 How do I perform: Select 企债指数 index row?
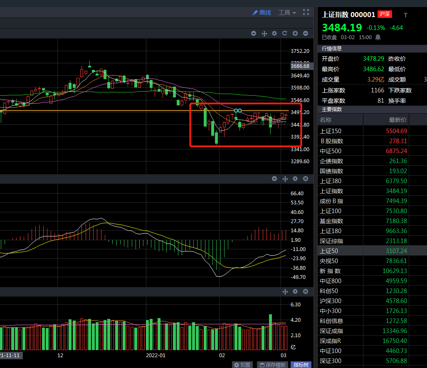point(372,161)
